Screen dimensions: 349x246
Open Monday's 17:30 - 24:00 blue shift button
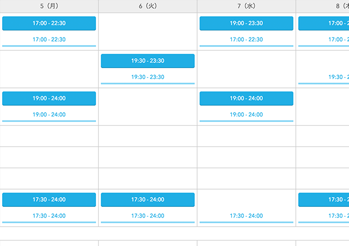[49, 200]
